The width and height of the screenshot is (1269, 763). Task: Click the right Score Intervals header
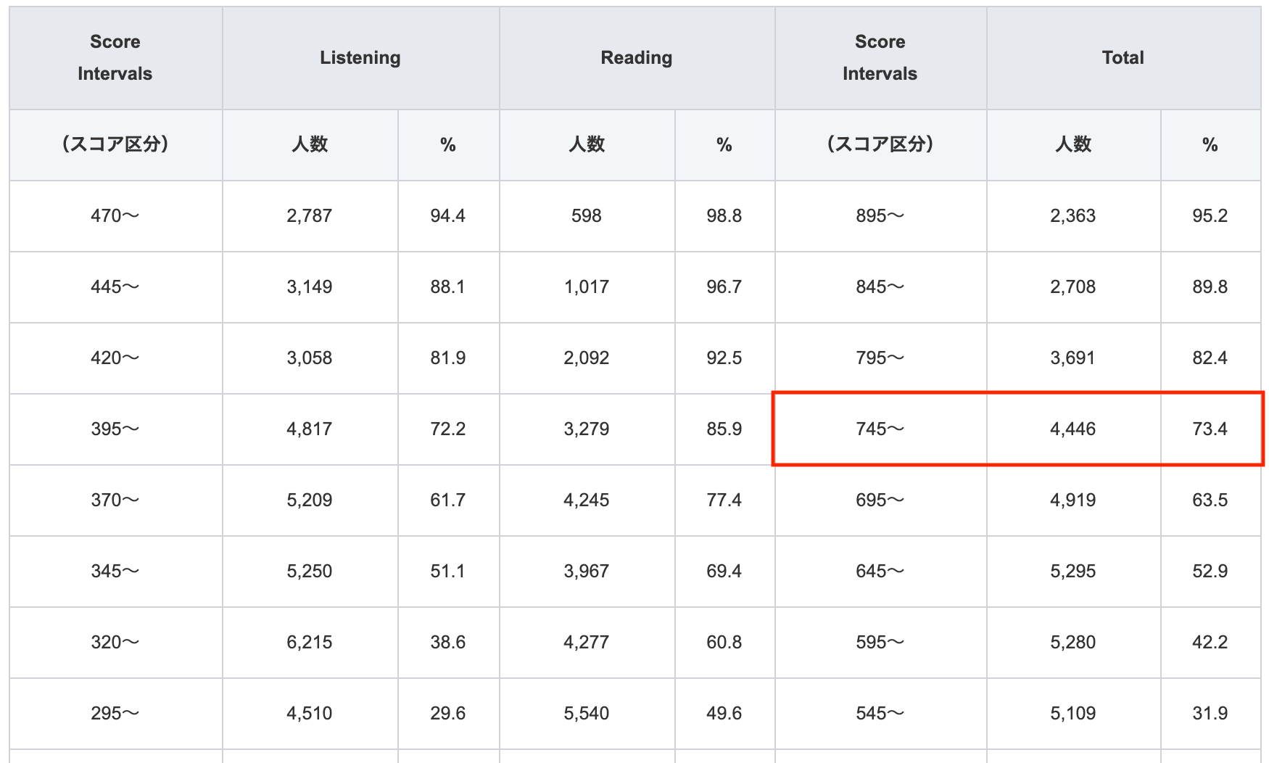(880, 58)
